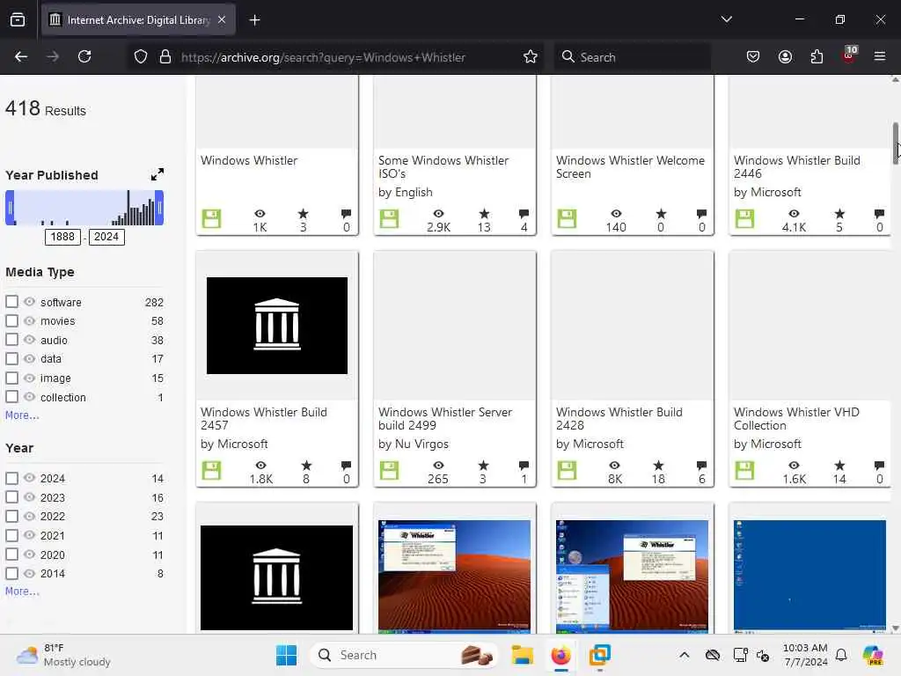Image resolution: width=901 pixels, height=676 pixels.
Task: Go back to the previous page
Action: click(x=21, y=56)
